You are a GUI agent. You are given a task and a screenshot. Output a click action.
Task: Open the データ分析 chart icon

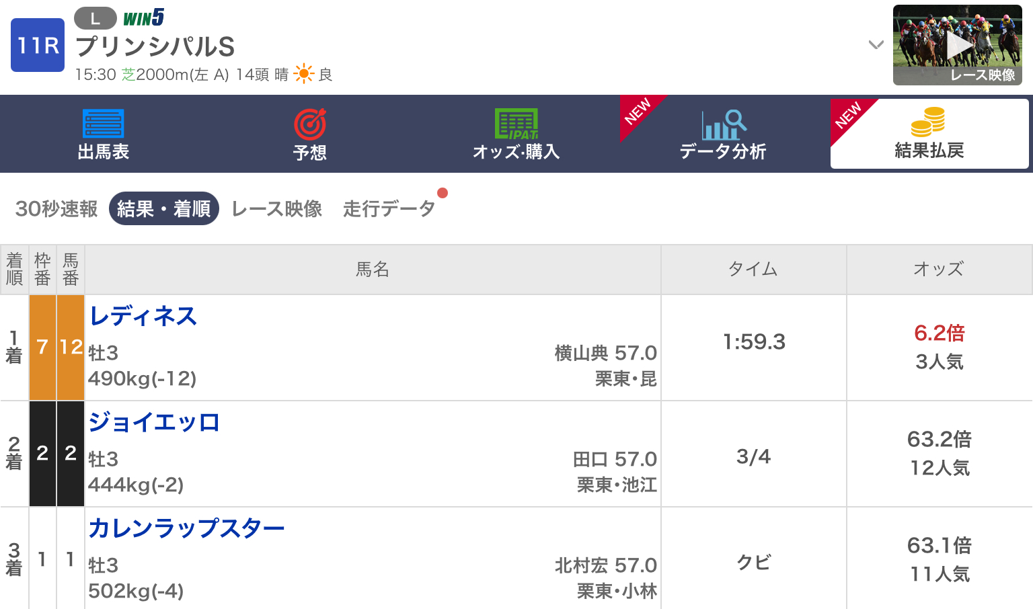[x=723, y=125]
